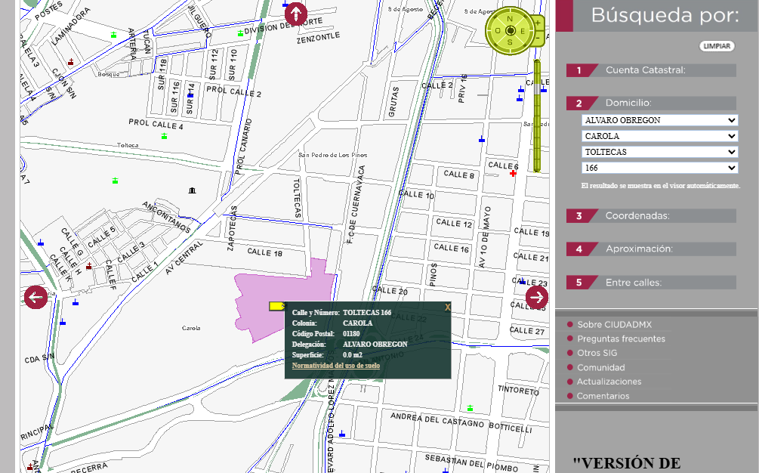This screenshot has height=473, width=759.
Task: Open the CAROLA colonia dropdown
Action: pos(659,136)
